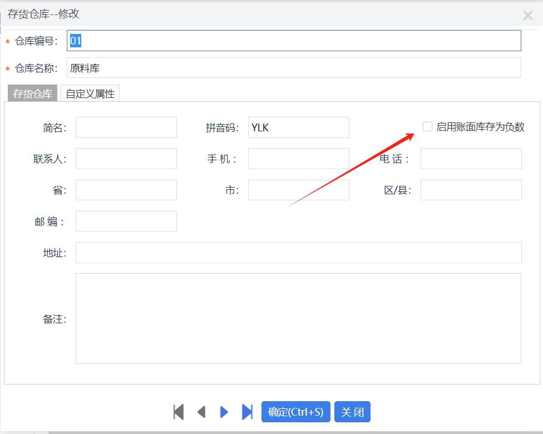Jump to the last warehouse record
This screenshot has width=543, height=434.
pyautogui.click(x=247, y=412)
